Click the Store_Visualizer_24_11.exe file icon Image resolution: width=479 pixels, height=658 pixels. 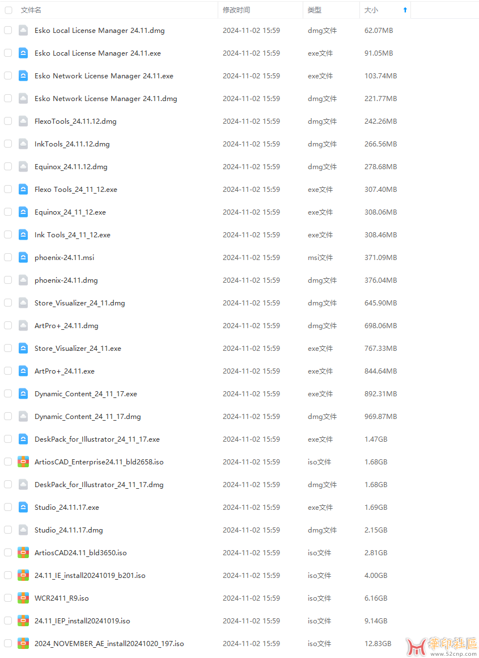(23, 348)
